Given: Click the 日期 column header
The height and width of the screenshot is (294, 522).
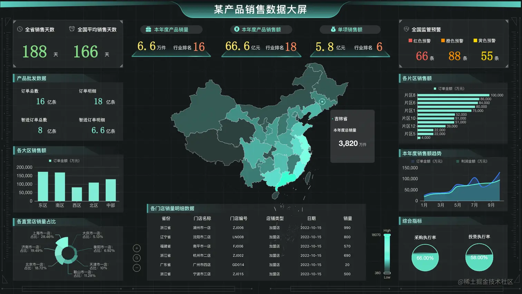Looking at the screenshot, I should tap(311, 218).
